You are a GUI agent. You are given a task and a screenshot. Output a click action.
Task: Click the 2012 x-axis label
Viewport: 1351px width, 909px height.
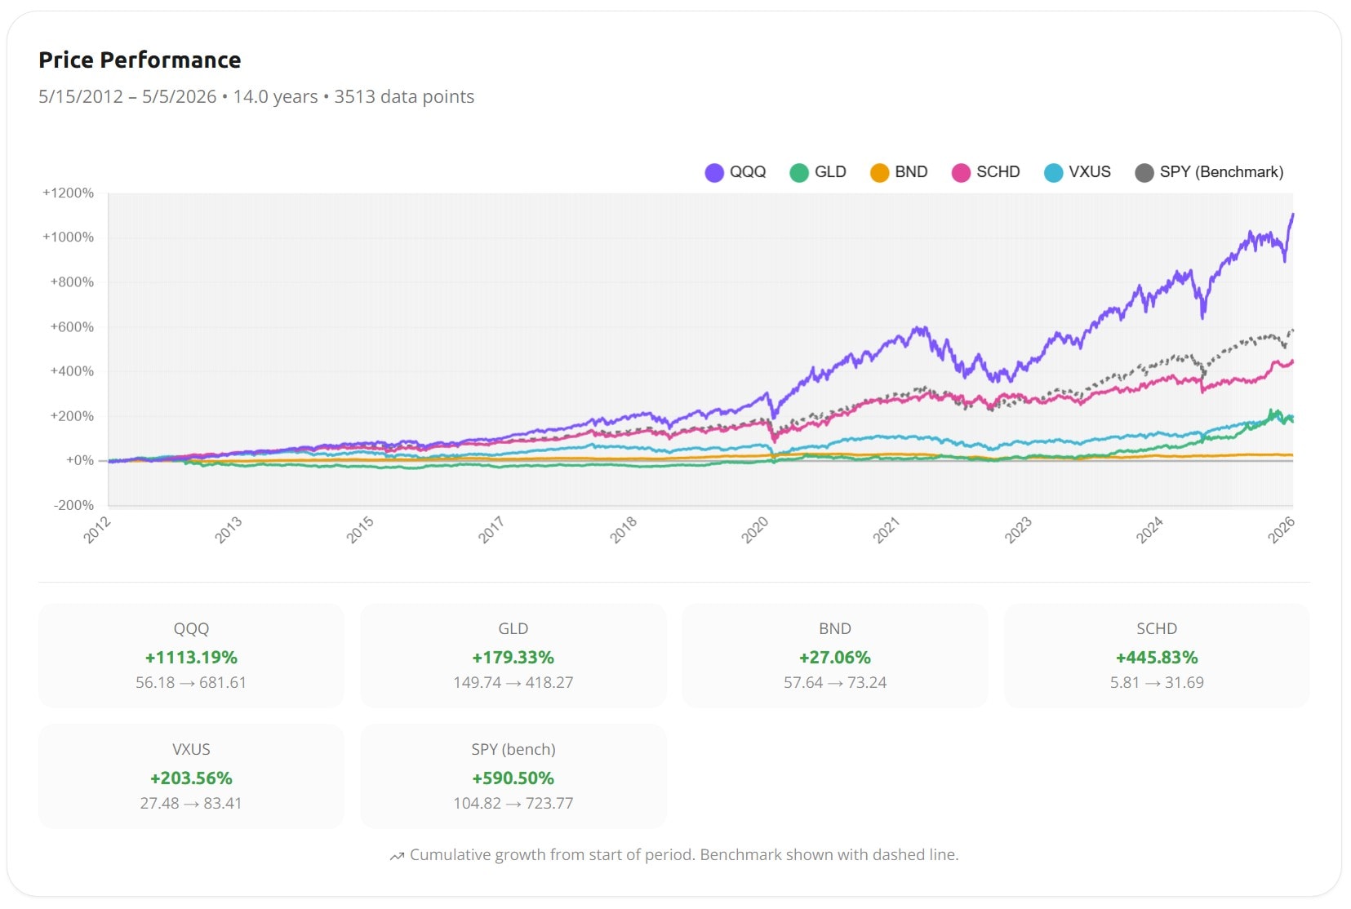pos(97,530)
